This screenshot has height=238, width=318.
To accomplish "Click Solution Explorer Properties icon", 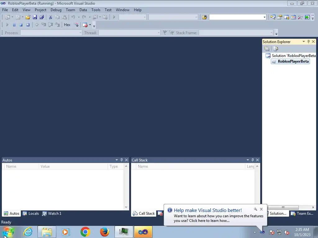I will pyautogui.click(x=267, y=49).
